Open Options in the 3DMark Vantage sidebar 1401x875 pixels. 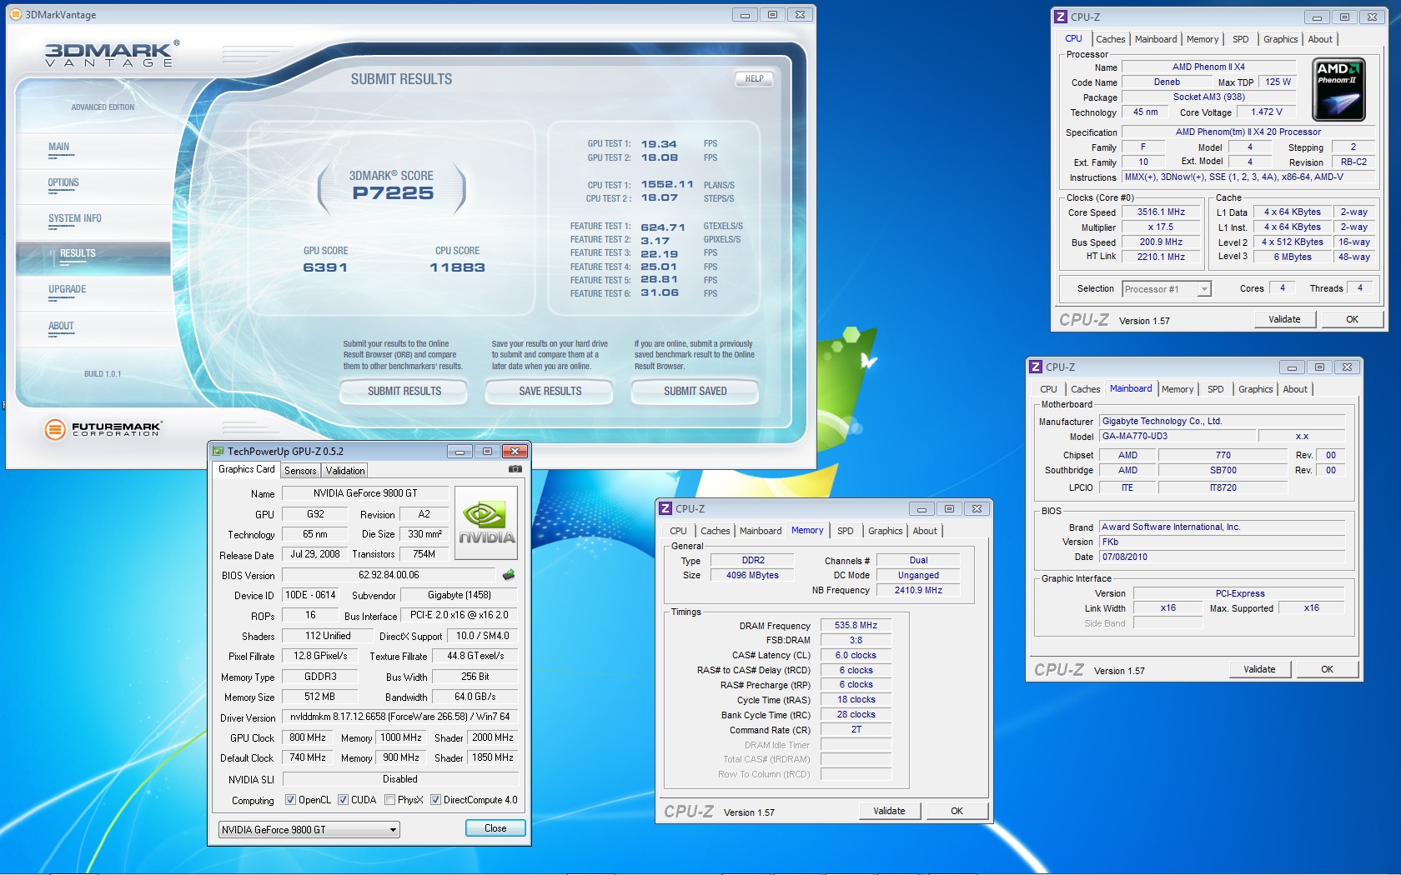tap(63, 183)
